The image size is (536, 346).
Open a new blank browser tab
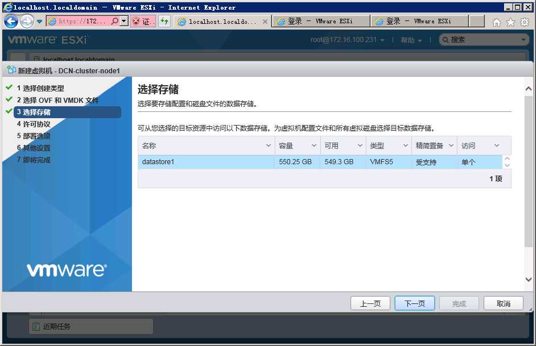click(477, 21)
